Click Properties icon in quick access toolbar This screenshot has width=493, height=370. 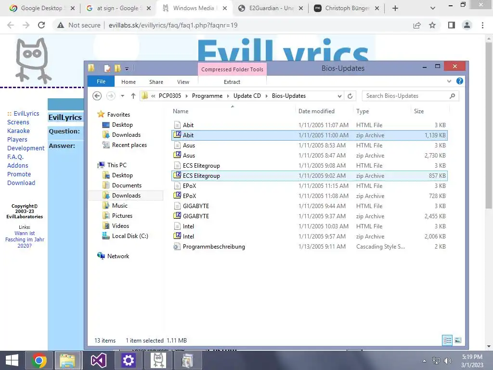(x=107, y=68)
